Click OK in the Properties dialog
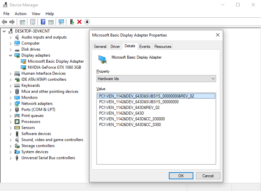This screenshot has height=191, width=261. pyautogui.click(x=181, y=176)
